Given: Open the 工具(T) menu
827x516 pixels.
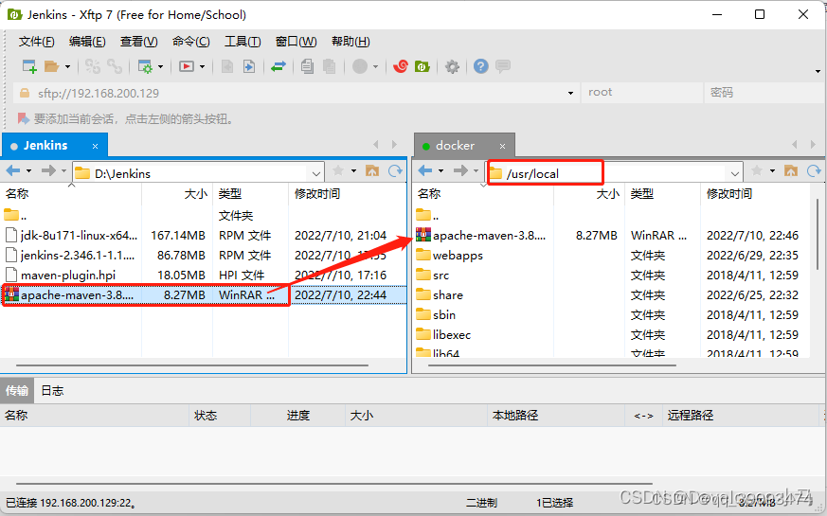Looking at the screenshot, I should click(x=243, y=42).
